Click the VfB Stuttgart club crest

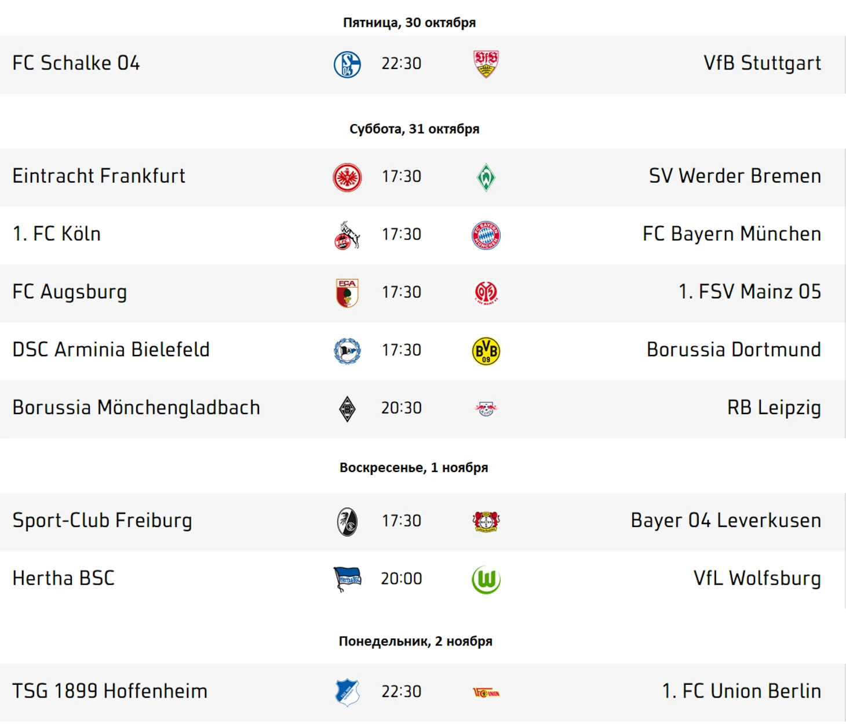click(486, 64)
